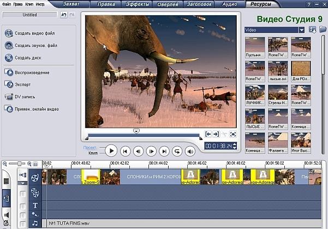Set mark-in point in preview
328x229 pixels.
[x=208, y=134]
